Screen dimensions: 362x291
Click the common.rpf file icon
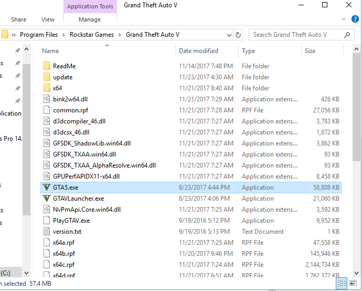point(47,110)
